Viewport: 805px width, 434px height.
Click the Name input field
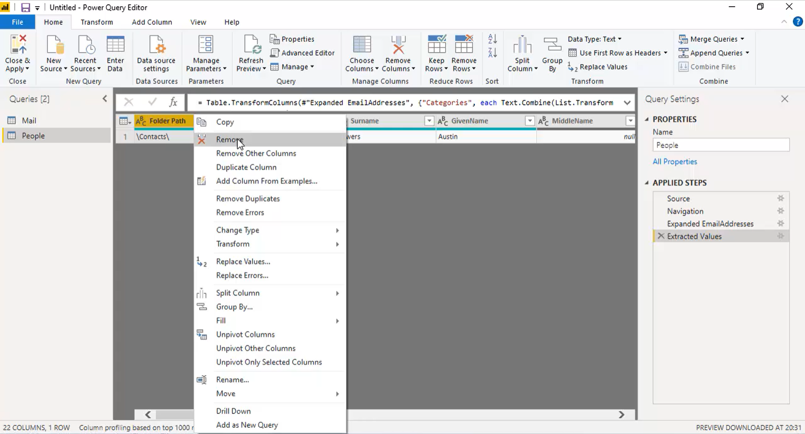click(x=721, y=145)
